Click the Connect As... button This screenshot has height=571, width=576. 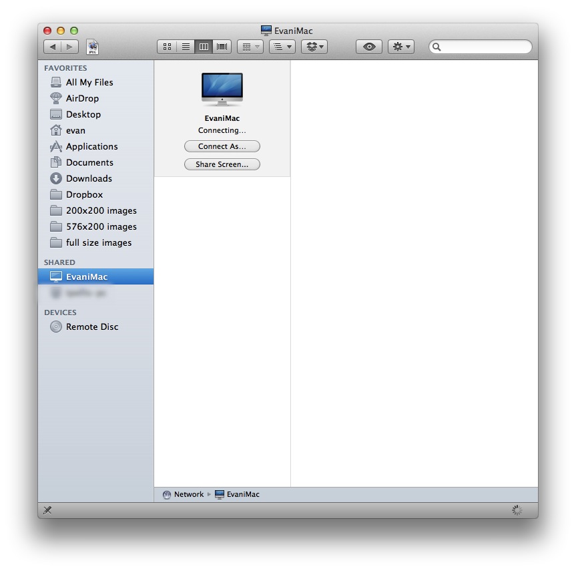click(222, 146)
